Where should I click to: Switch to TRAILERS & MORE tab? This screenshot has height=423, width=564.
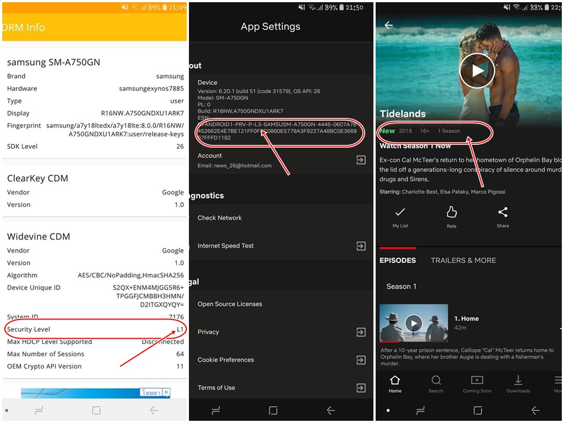pos(463,261)
